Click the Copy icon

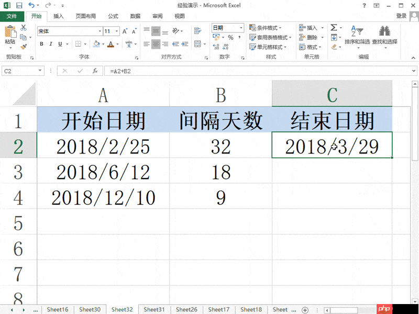tap(23, 37)
